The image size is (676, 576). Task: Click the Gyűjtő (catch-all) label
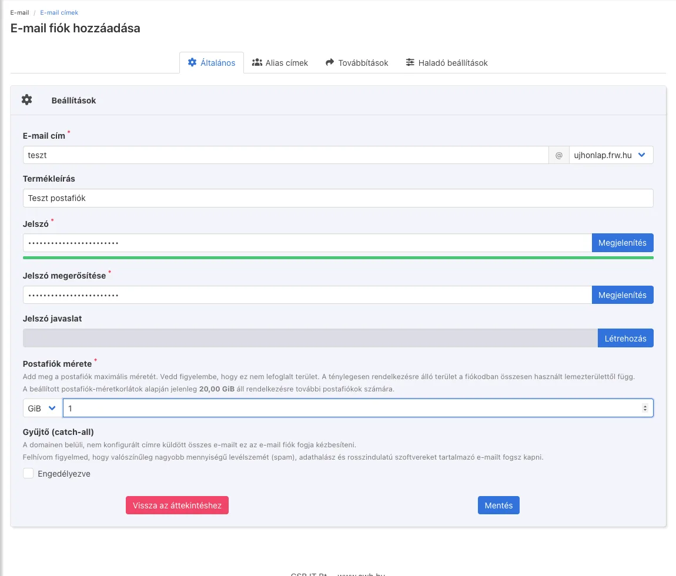58,432
